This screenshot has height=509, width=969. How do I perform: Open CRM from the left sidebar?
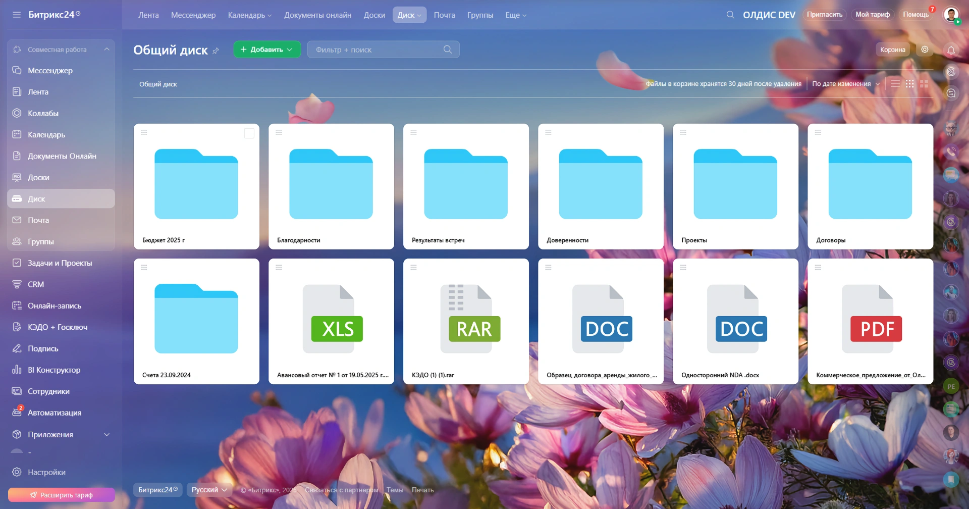pyautogui.click(x=35, y=284)
